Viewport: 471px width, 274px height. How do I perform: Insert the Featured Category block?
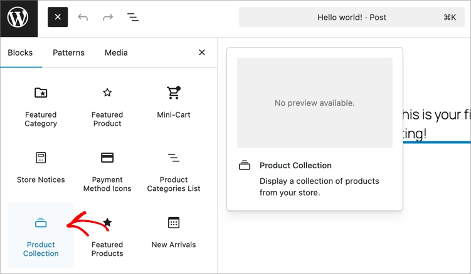tap(41, 105)
